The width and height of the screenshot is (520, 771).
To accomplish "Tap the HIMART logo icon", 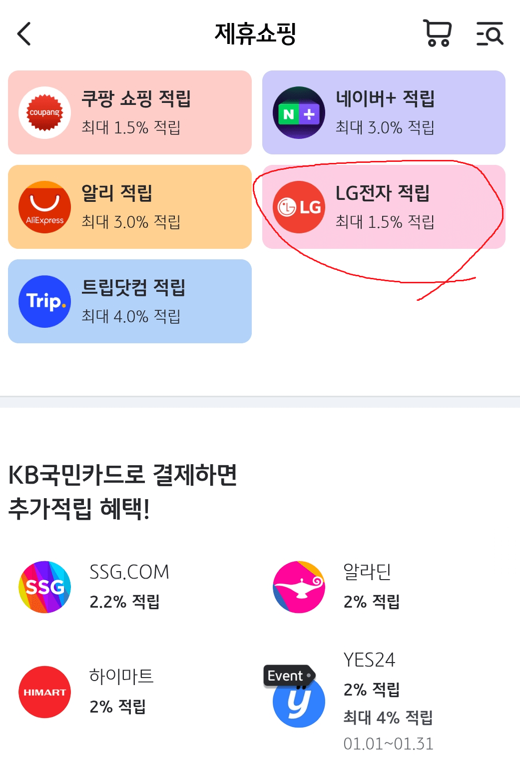I will pos(45,692).
